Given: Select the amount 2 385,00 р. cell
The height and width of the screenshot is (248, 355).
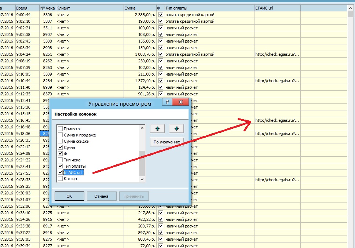Looking at the screenshot, I should [x=140, y=15].
